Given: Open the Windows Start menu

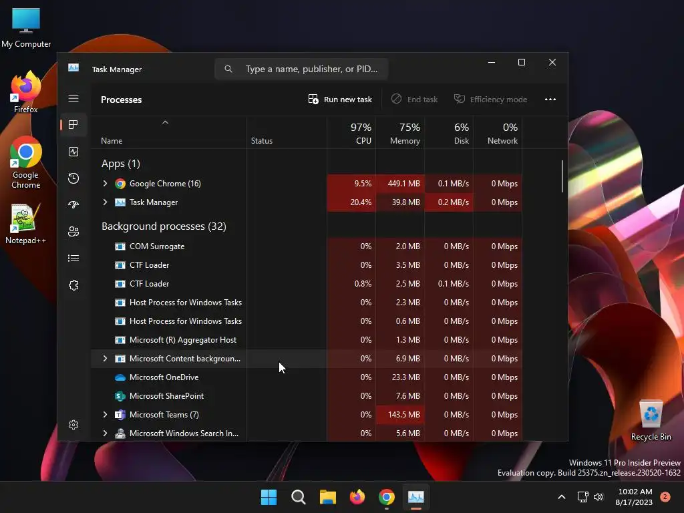Looking at the screenshot, I should pyautogui.click(x=269, y=497).
